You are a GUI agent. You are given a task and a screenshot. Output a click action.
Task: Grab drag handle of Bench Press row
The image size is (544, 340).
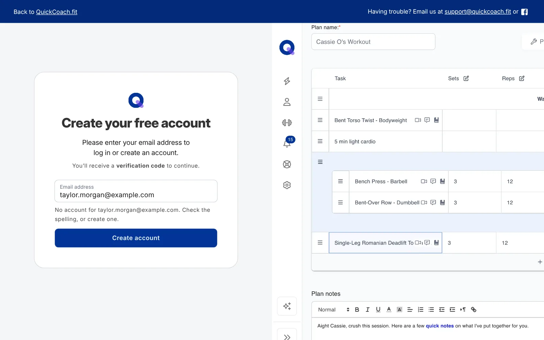click(340, 181)
